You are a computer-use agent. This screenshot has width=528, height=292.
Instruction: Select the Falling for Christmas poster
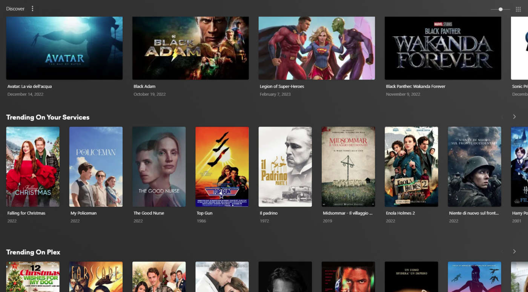pyautogui.click(x=33, y=167)
